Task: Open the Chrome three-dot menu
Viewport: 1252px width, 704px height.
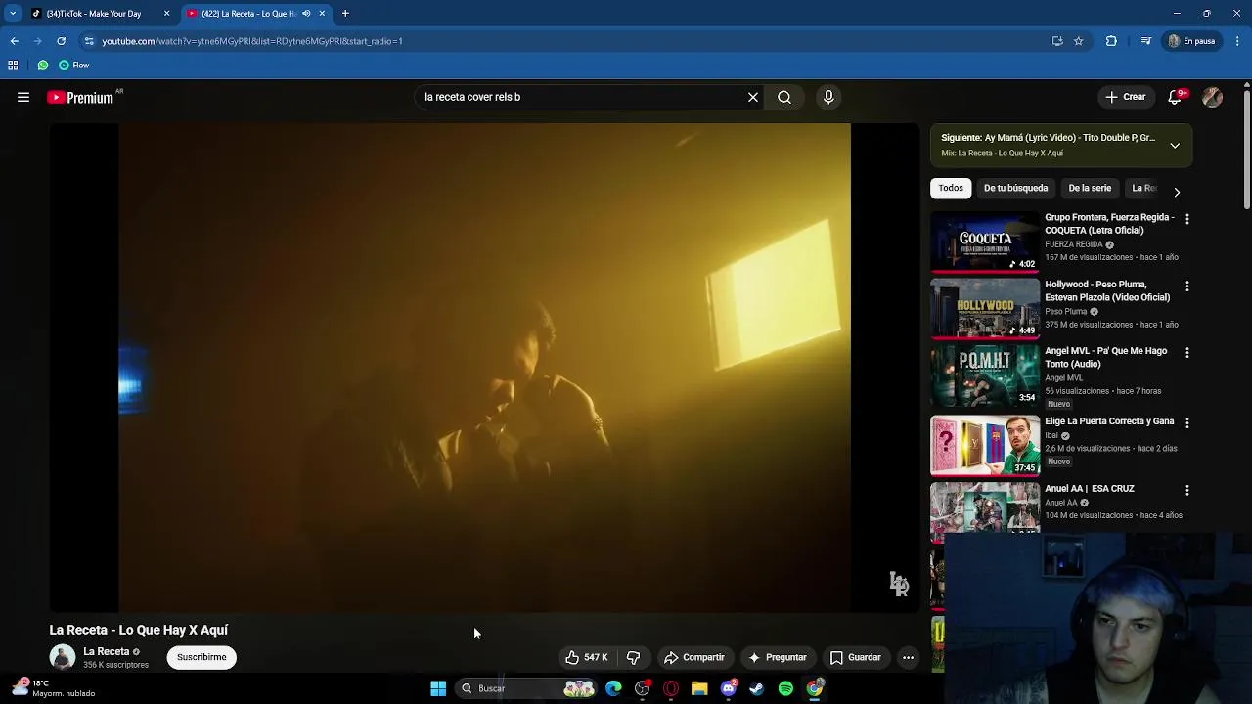Action: coord(1237,41)
